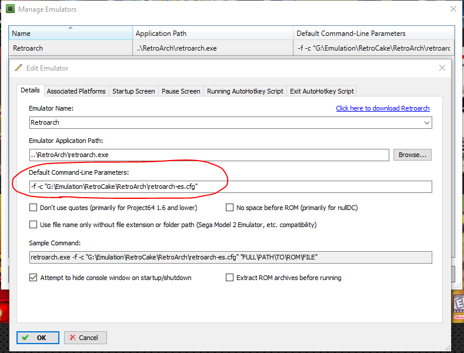Click the Edit Emulator dialog resize grip
The image size is (464, 353).
(x=448, y=348)
